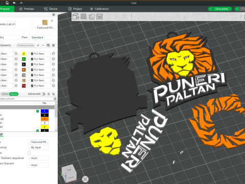Click blue filament 1 cell in object list
245x184 pixels.
(44, 111)
